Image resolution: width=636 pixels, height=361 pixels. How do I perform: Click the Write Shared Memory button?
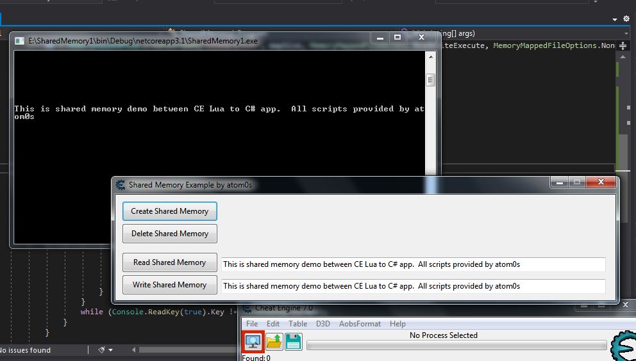click(169, 284)
